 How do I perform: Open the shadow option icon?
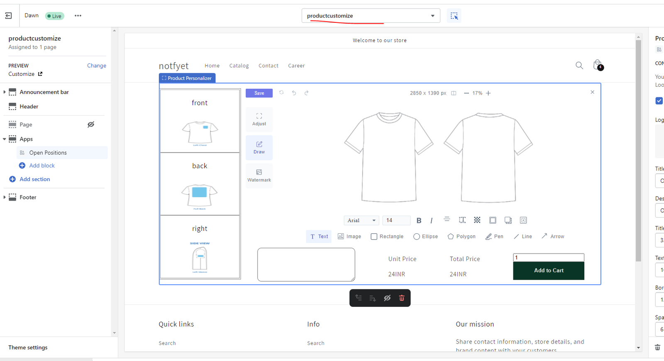[x=508, y=220]
